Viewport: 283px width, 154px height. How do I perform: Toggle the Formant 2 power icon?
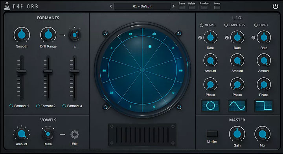tap(38, 106)
